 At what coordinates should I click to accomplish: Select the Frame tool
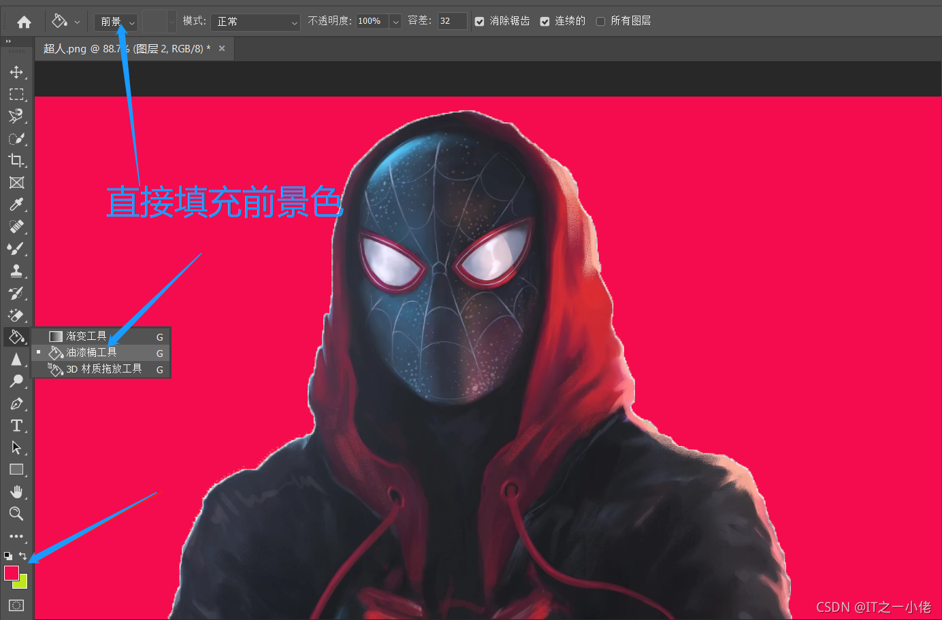point(16,182)
